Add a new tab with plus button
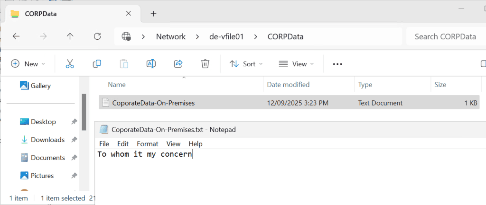This screenshot has height=205, width=486. pos(153,14)
